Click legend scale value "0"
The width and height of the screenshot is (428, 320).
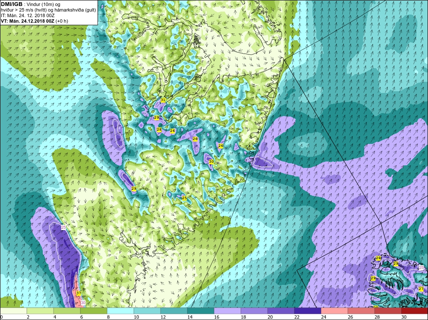[1, 317]
